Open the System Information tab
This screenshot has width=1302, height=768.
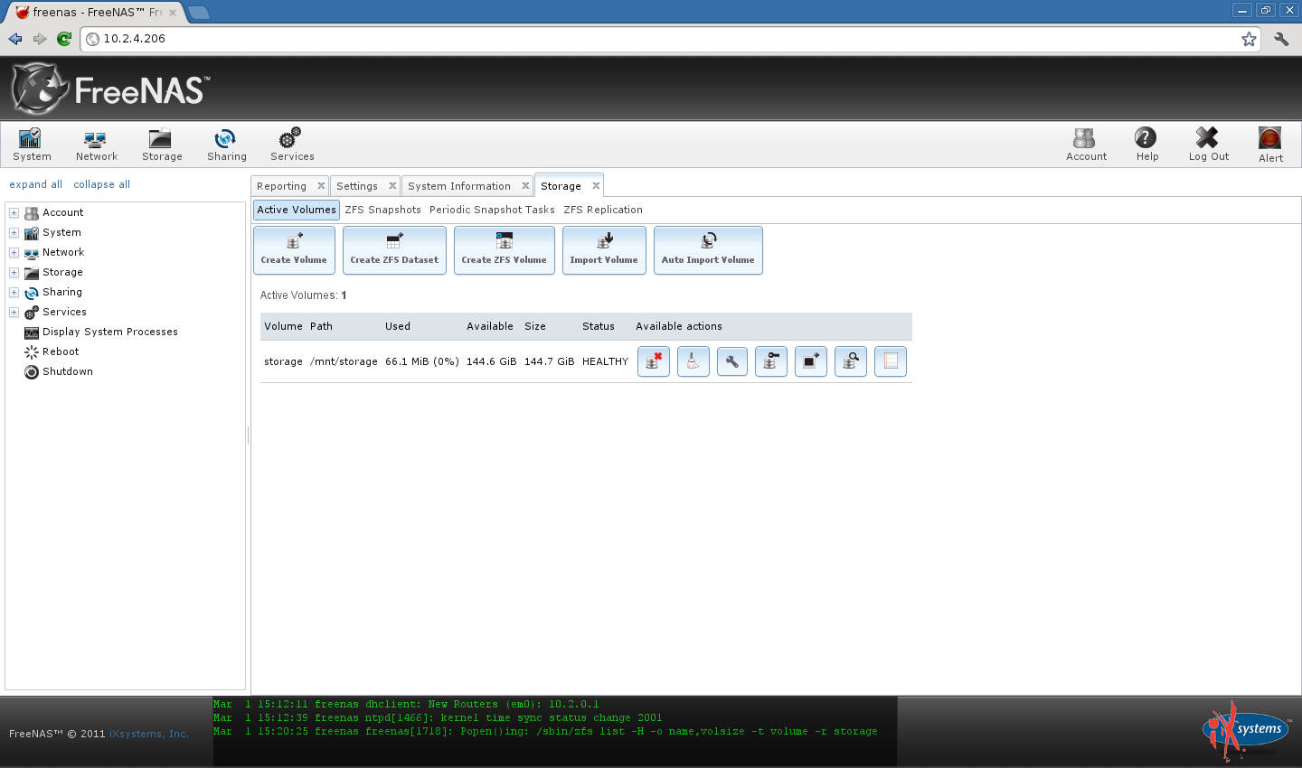coord(459,186)
